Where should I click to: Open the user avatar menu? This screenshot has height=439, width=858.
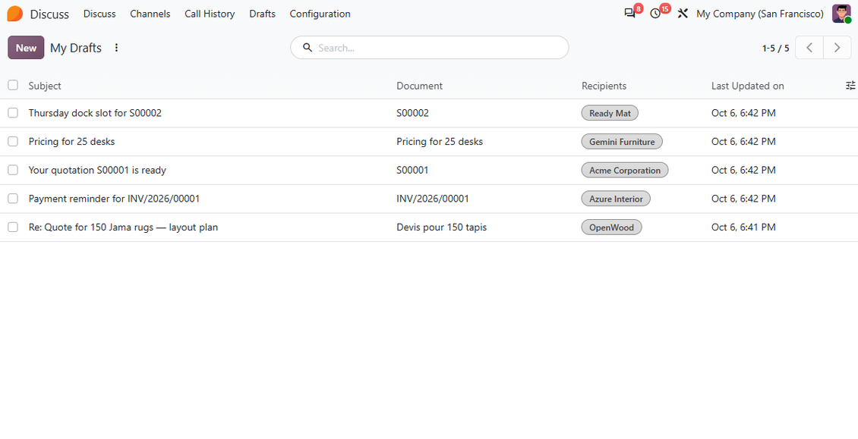(x=841, y=14)
